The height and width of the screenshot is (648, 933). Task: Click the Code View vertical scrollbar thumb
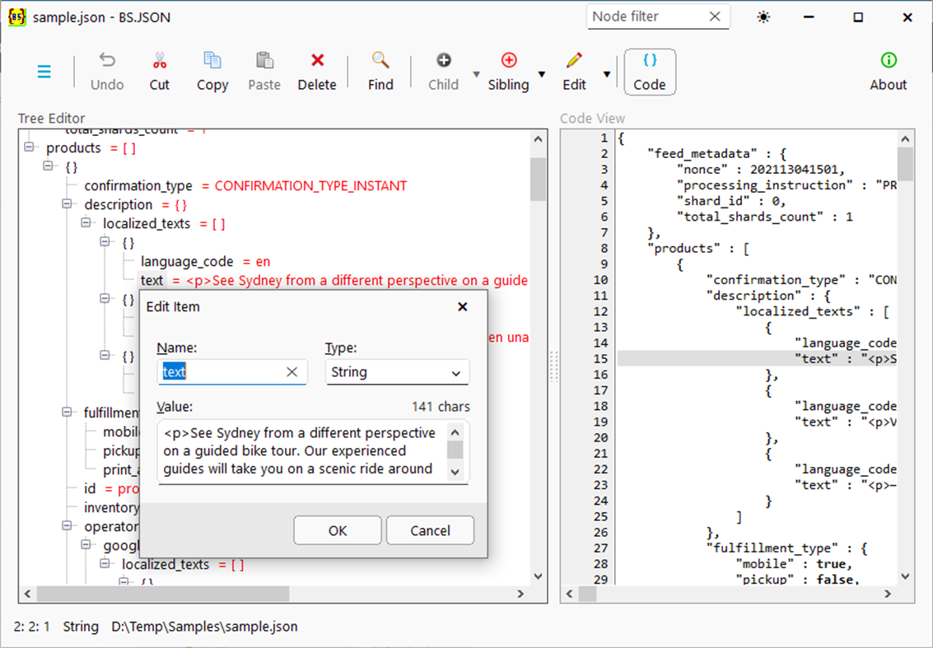tap(905, 164)
